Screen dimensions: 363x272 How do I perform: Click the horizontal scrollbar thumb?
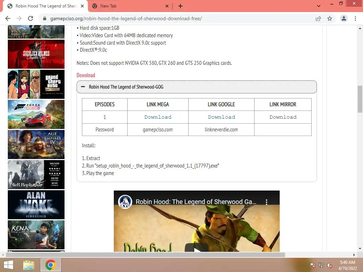click(x=145, y=255)
